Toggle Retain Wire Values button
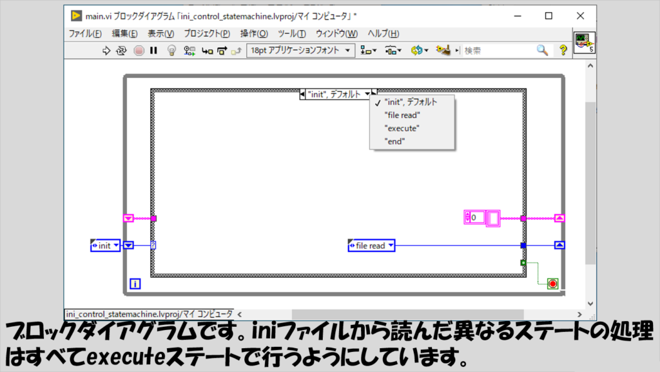The image size is (660, 372). [x=189, y=50]
